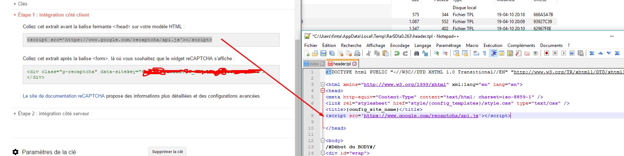Screen dimensions: 624x156
Task: Open the Function List panel icon
Action: 519,53
